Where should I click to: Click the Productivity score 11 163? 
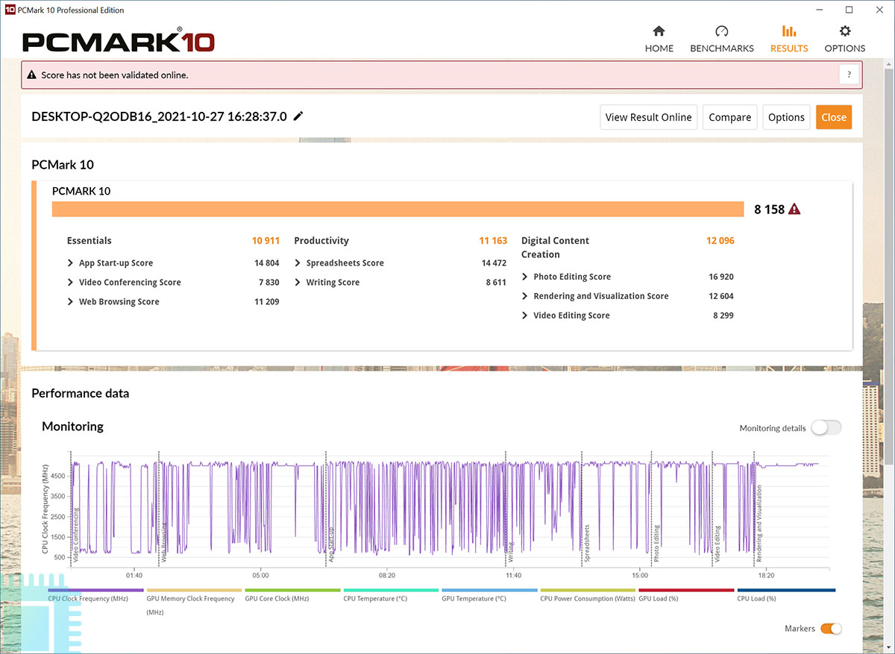(493, 241)
